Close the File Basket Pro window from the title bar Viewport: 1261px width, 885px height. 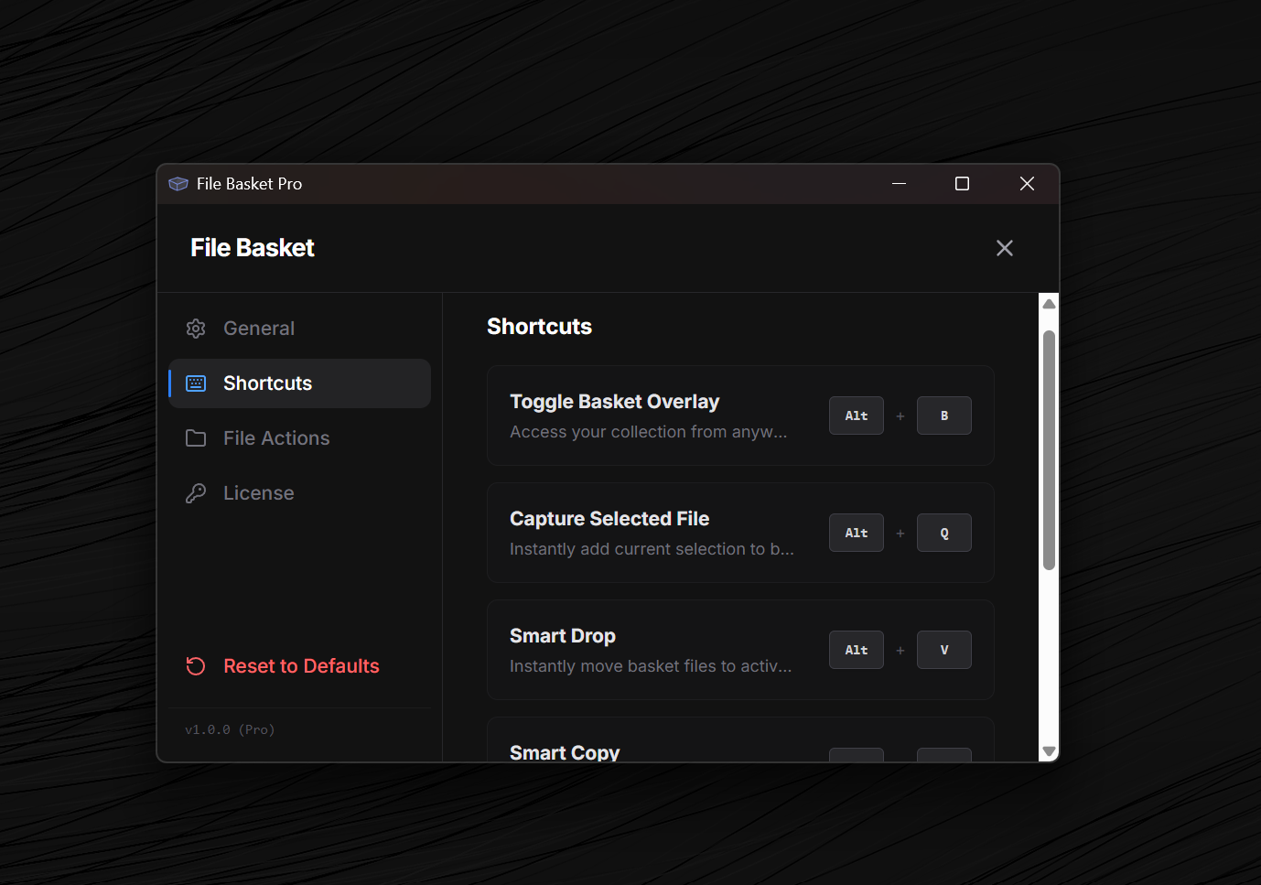coord(1027,184)
